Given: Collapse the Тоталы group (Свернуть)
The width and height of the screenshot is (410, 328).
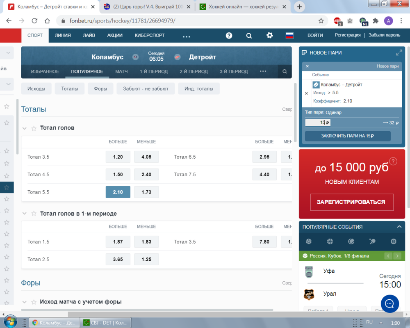Looking at the screenshot, I should 287,109.
